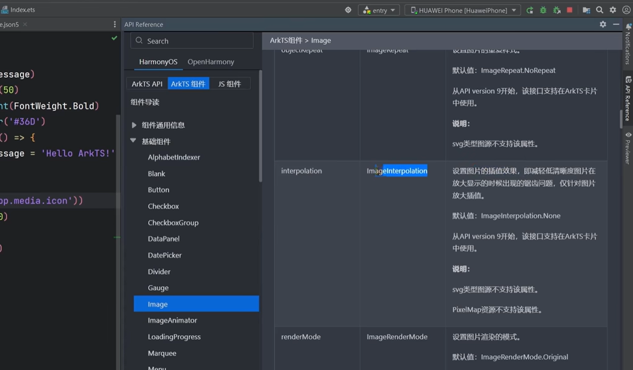Open the entry module configuration dropdown
The width and height of the screenshot is (633, 370).
[379, 10]
